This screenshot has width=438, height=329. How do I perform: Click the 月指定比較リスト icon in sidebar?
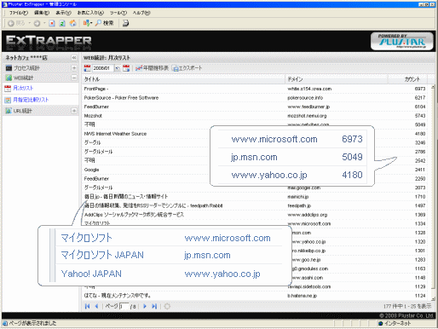coord(8,100)
